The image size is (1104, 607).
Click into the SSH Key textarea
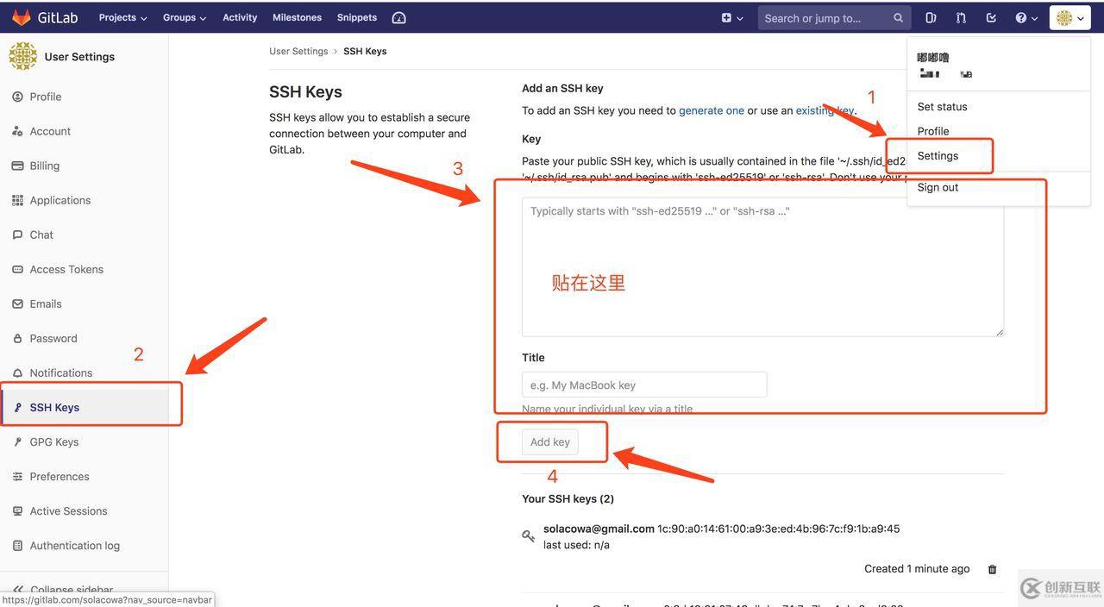[x=762, y=266]
